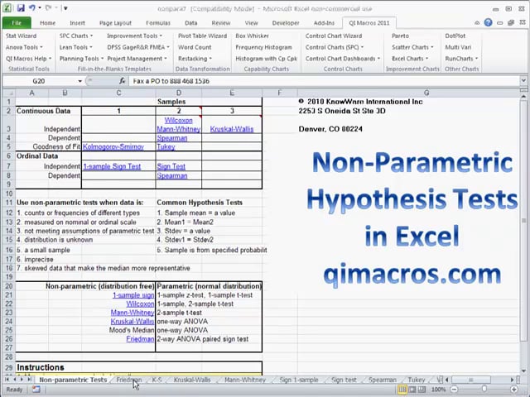This screenshot has width=530, height=397.
Task: Click the Pareto chart button
Action: [x=400, y=36]
